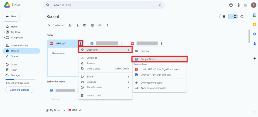Select Make a copy from the context menu
Viewport: 258px width, 117px height.
[105, 69]
